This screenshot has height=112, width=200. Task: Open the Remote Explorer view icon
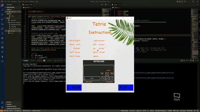pos(2,24)
